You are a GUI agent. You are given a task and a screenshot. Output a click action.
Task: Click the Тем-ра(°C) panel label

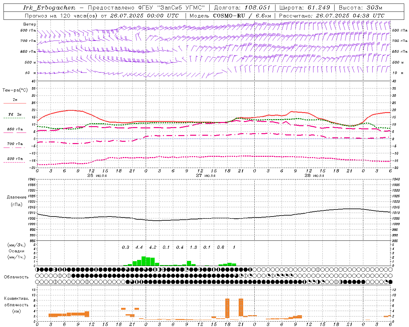(15, 90)
